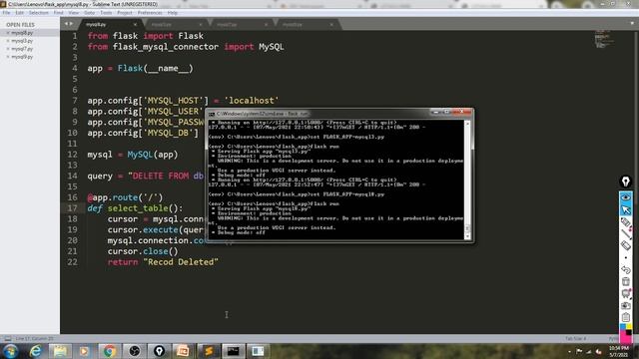639x359 pixels.
Task: Launch Internet Explorer from the taskbar
Action: (x=36, y=351)
